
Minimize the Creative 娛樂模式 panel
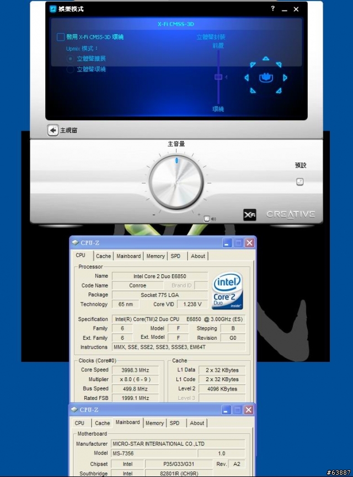285,10
